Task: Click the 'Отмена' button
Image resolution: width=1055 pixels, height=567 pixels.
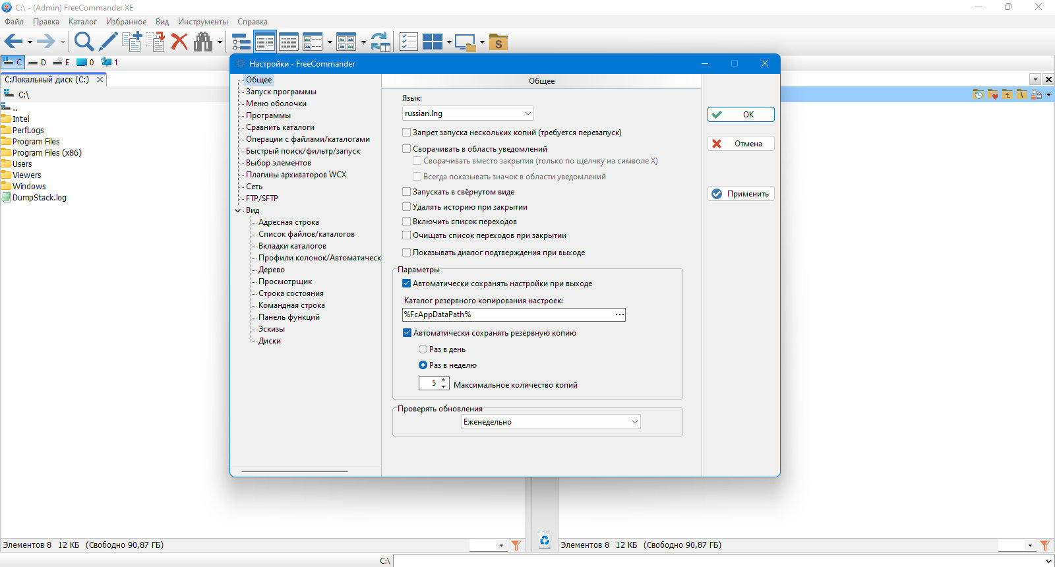Action: tap(741, 144)
